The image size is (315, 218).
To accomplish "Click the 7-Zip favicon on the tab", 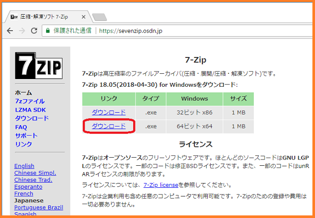I will tap(14, 17).
